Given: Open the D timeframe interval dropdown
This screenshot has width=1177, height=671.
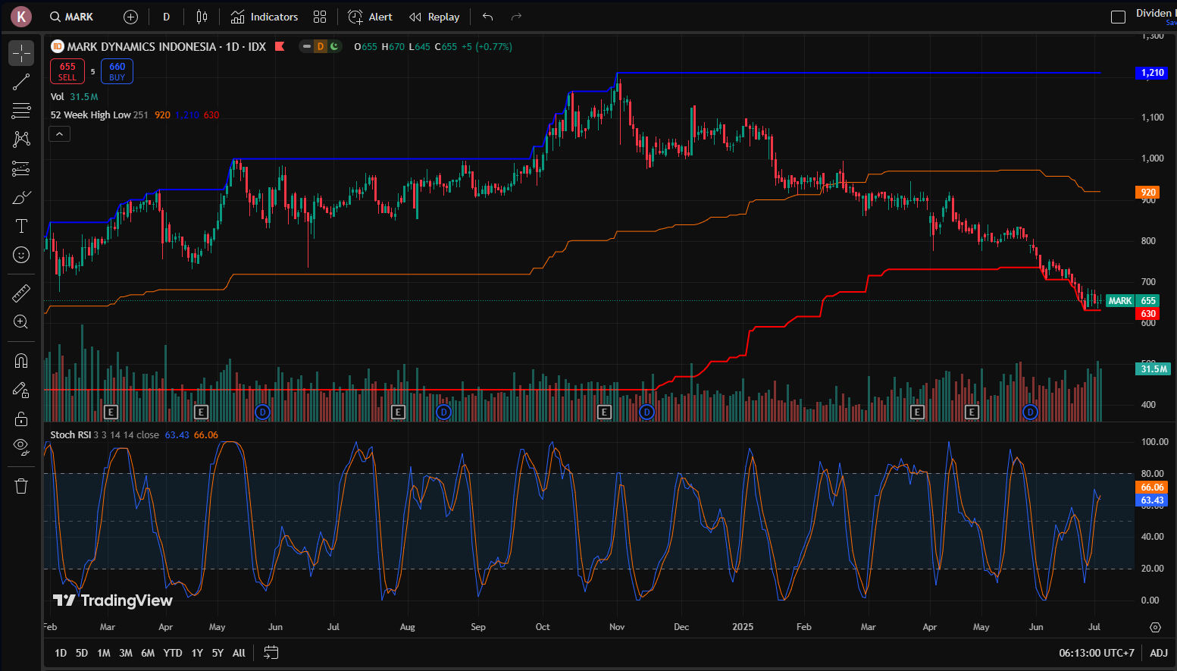Looking at the screenshot, I should (166, 17).
